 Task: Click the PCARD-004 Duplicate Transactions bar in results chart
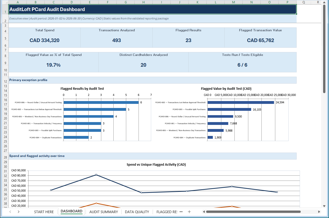pyautogui.click(x=76, y=137)
